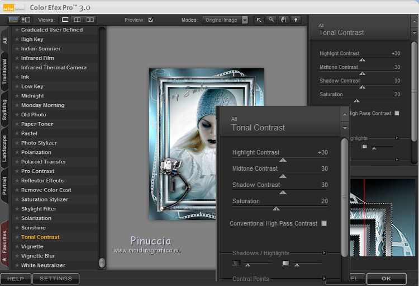
Task: Click the Saturation slider handle in enlarged panel
Action: click(x=276, y=208)
